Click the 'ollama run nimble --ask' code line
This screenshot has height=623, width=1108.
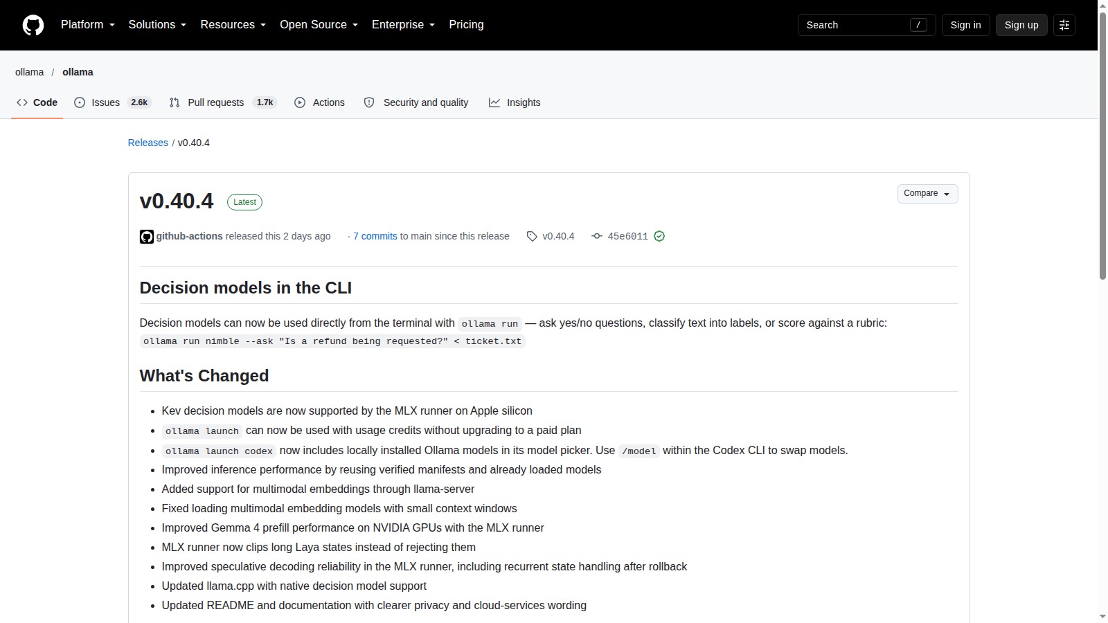pyautogui.click(x=332, y=341)
